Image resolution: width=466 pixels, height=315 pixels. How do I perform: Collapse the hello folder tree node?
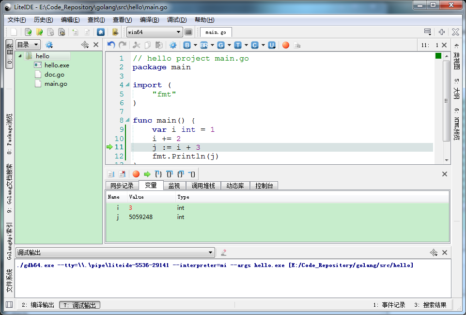click(x=20, y=56)
